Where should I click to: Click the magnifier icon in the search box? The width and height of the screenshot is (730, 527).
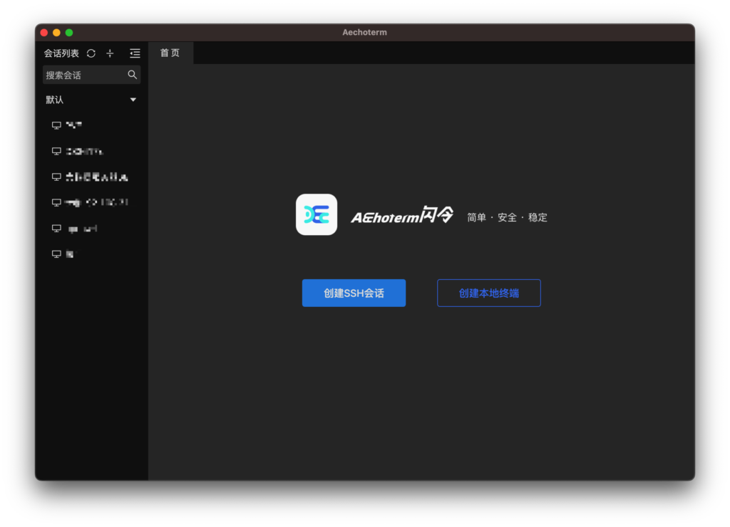point(132,75)
